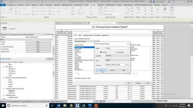Open the Main Model design option dropdown in ribbon
This screenshot has height=108, width=193.
pos(113,14)
